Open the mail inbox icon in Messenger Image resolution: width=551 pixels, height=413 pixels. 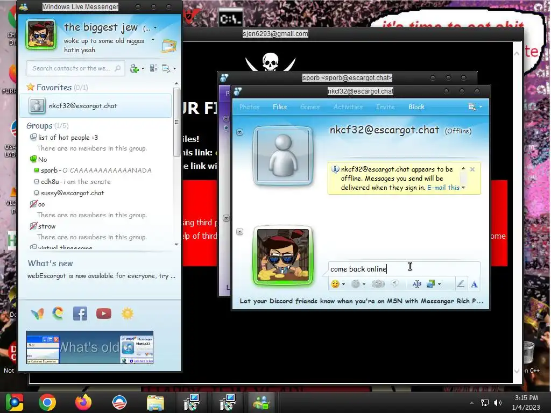point(168,46)
